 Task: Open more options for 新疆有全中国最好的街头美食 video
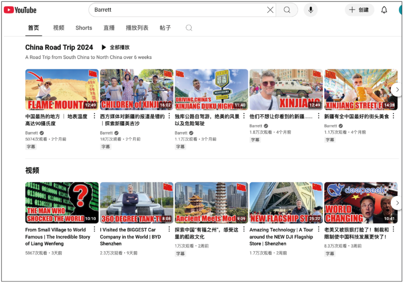point(393,116)
